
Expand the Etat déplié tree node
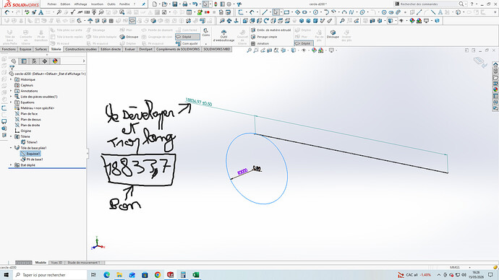click(11, 165)
